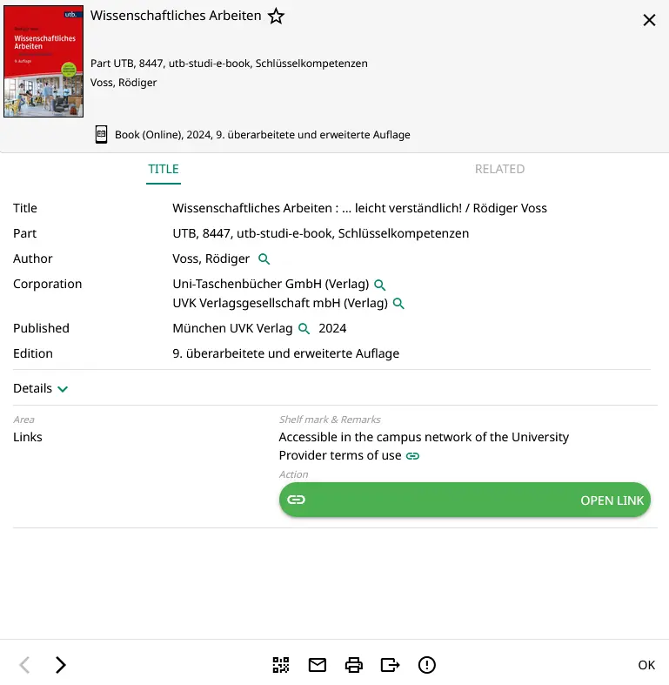Print this title record
Image resolution: width=669 pixels, height=685 pixels.
(x=354, y=665)
